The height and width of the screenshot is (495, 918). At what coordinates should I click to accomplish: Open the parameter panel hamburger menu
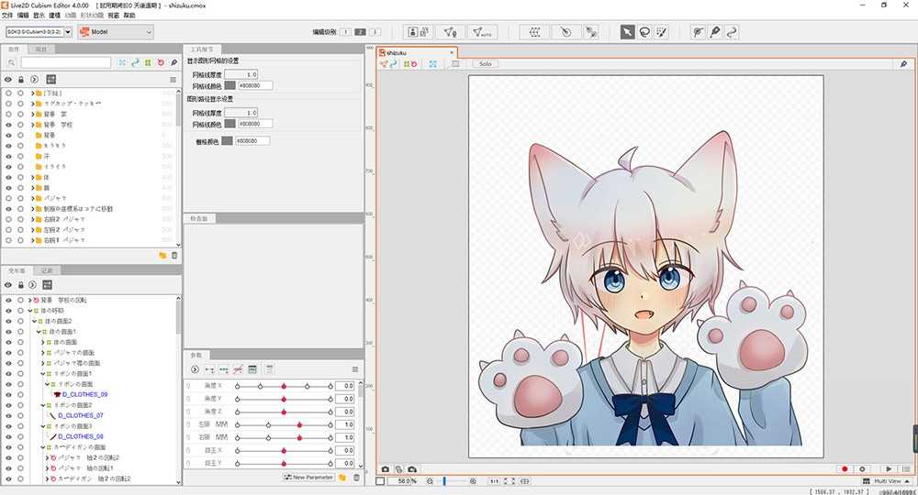(x=354, y=369)
